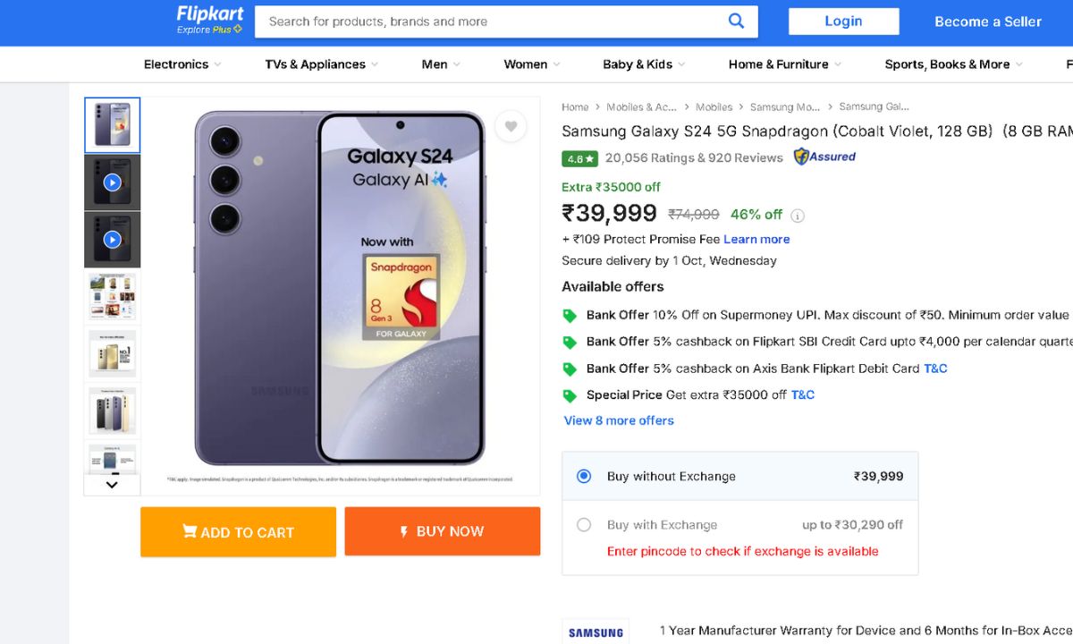The height and width of the screenshot is (644, 1073).
Task: Open the Women category menu
Action: (x=531, y=64)
